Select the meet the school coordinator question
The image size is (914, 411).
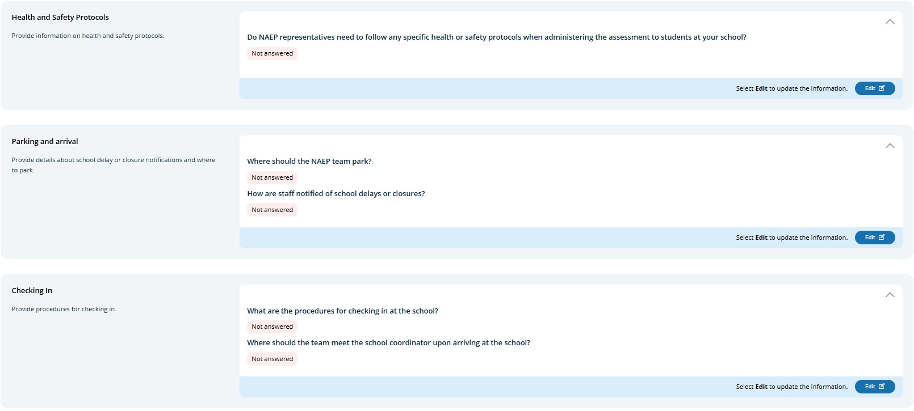pos(388,343)
